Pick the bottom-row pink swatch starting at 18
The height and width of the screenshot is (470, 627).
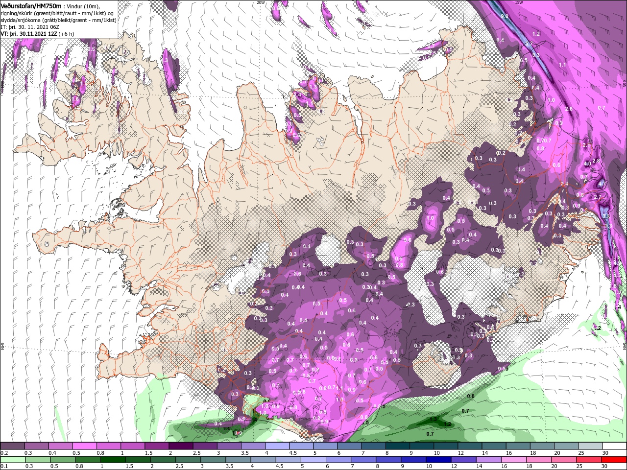click(x=539, y=460)
